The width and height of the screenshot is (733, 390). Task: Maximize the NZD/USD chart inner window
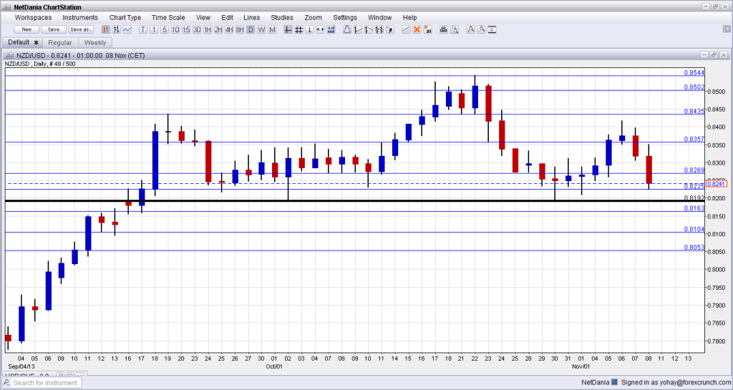(714, 55)
